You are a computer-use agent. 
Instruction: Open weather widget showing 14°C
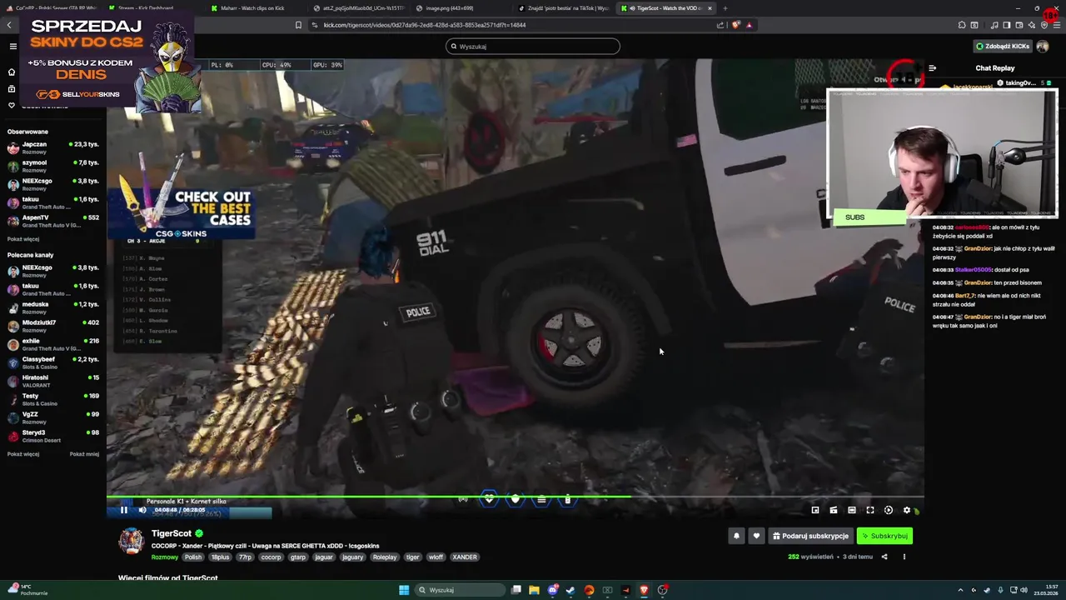28,590
